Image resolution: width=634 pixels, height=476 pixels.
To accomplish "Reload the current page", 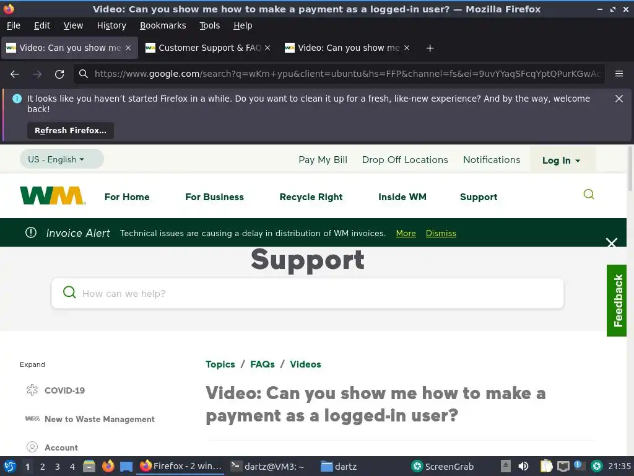I will click(59, 74).
